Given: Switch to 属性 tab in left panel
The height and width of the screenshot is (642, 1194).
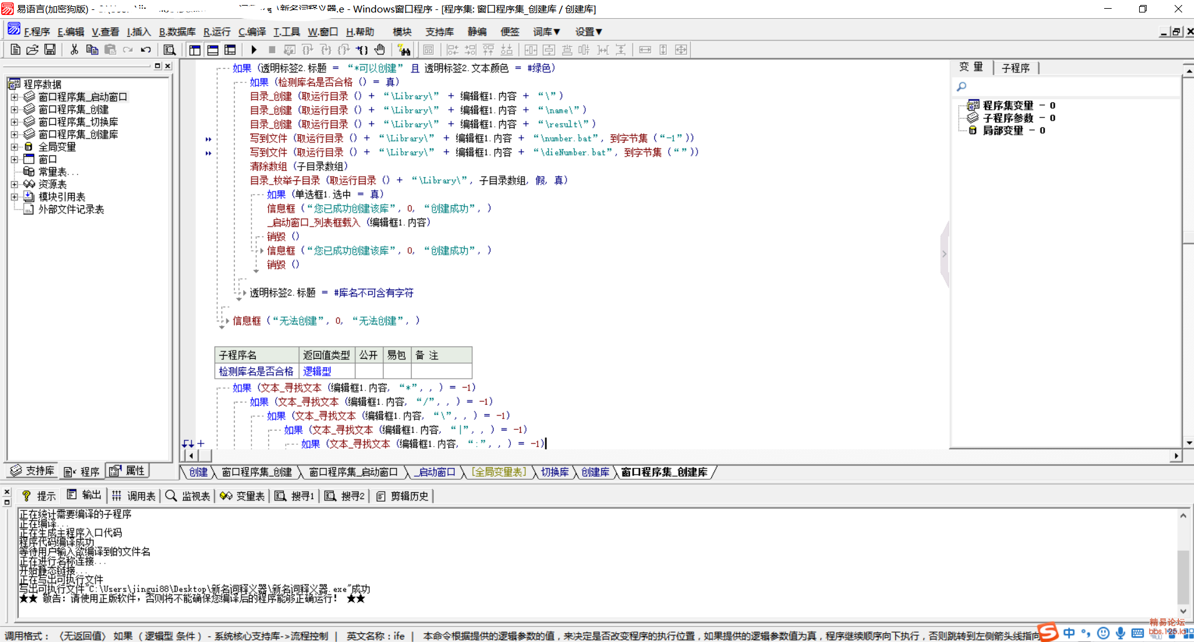Looking at the screenshot, I should [127, 471].
